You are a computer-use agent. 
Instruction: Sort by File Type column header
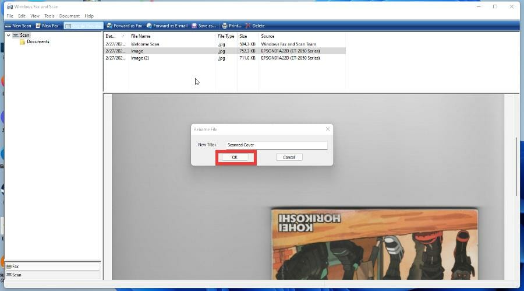tap(226, 36)
